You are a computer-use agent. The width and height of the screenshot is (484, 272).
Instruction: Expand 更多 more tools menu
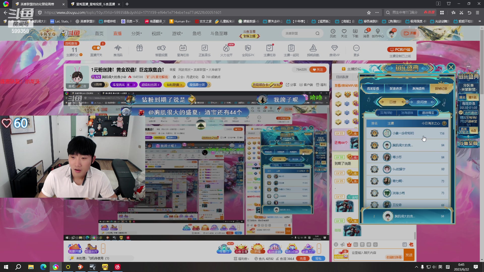[356, 50]
